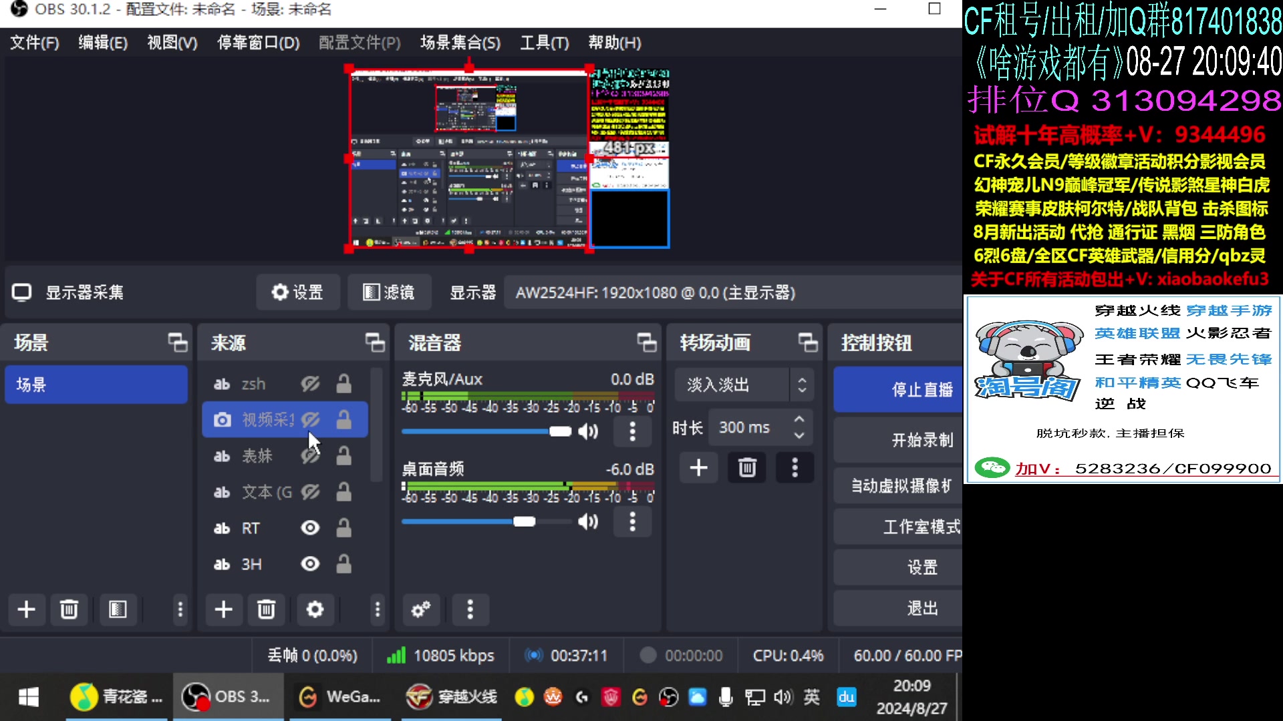Toggle lock on the 3H source
The width and height of the screenshot is (1283, 721).
click(343, 564)
